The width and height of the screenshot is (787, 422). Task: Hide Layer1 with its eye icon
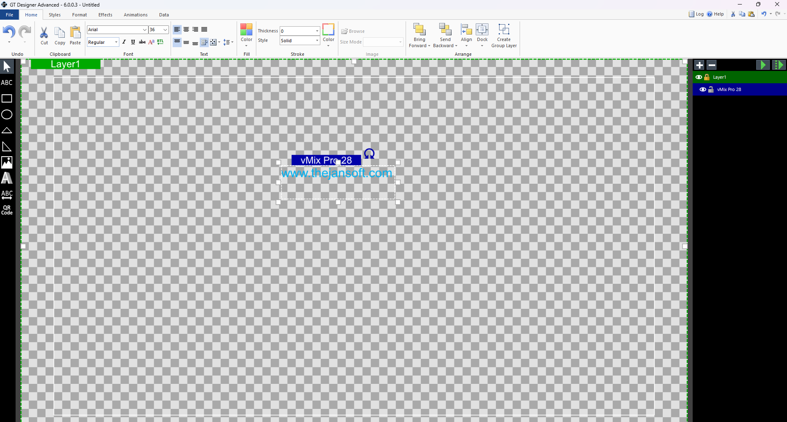point(699,77)
